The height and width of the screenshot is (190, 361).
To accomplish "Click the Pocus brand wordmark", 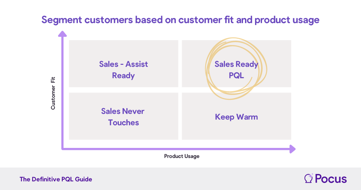I will click(331, 179).
